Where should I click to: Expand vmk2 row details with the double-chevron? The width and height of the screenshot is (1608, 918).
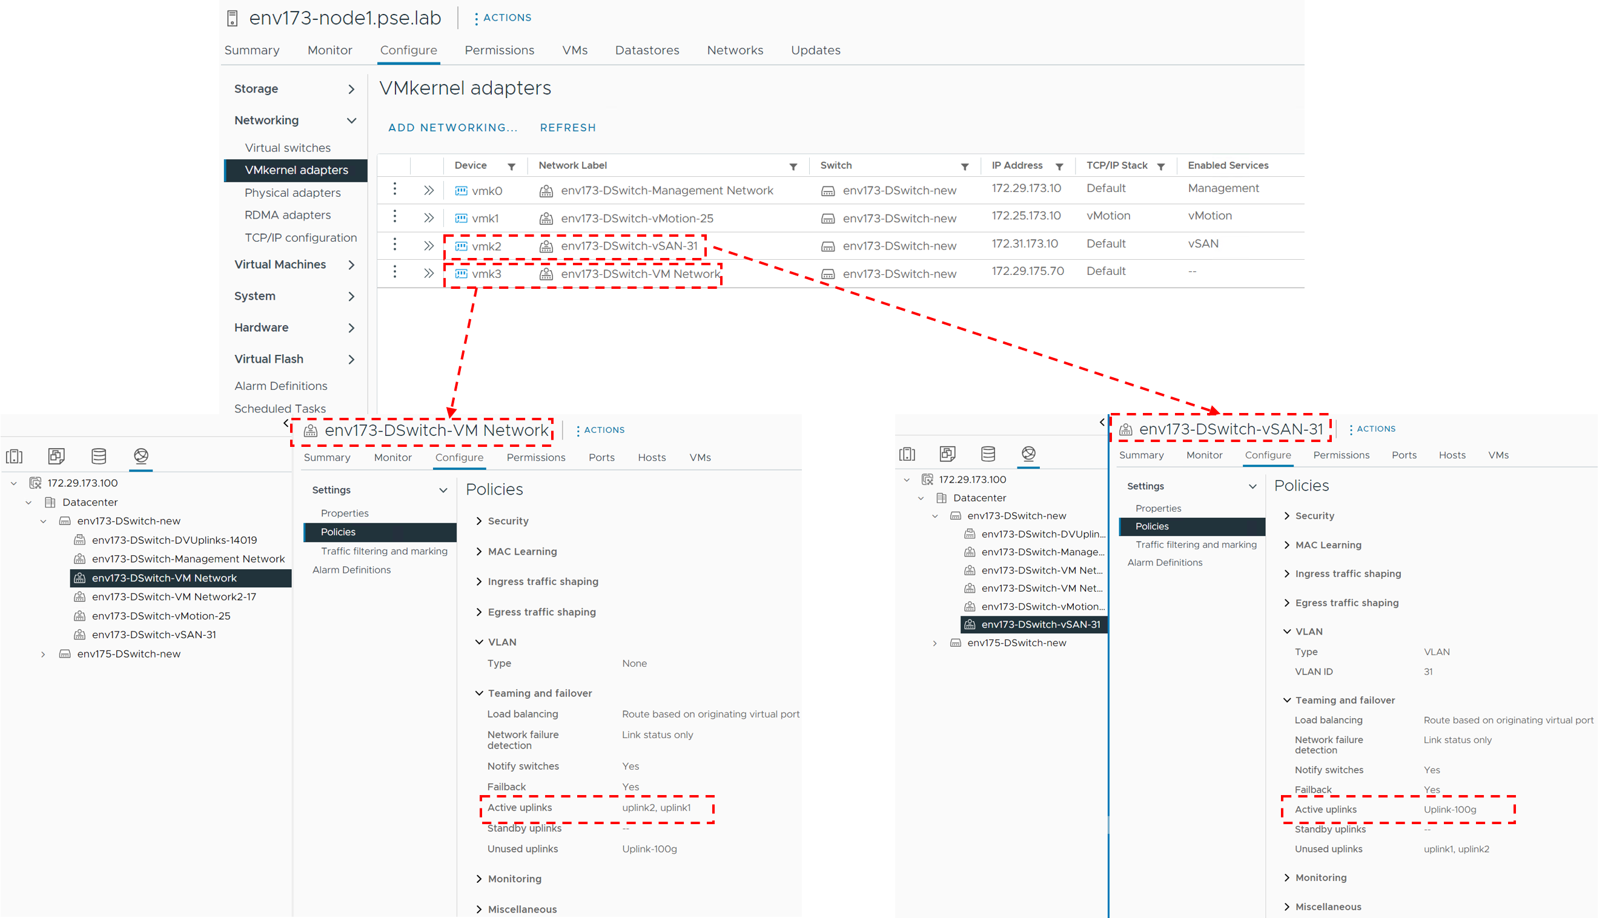coord(429,245)
